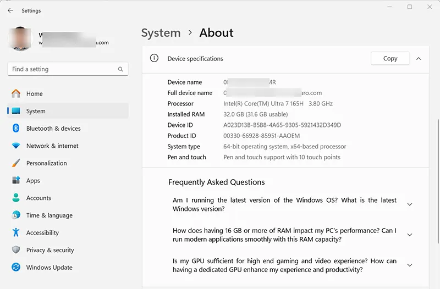This screenshot has width=440, height=289.
Task: Click the Device specifications info icon
Action: 154,58
